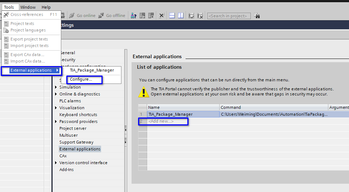
Task: Click the External applications submenu arrow
Action: click(x=57, y=70)
